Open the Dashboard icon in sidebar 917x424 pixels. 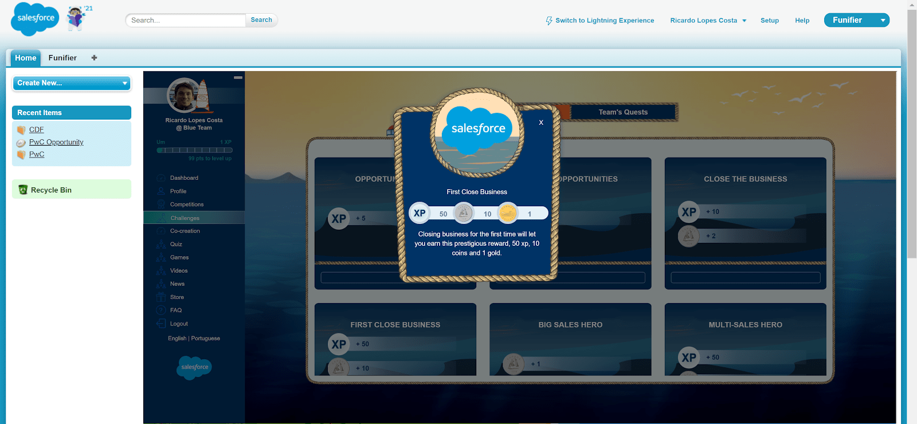tap(161, 178)
